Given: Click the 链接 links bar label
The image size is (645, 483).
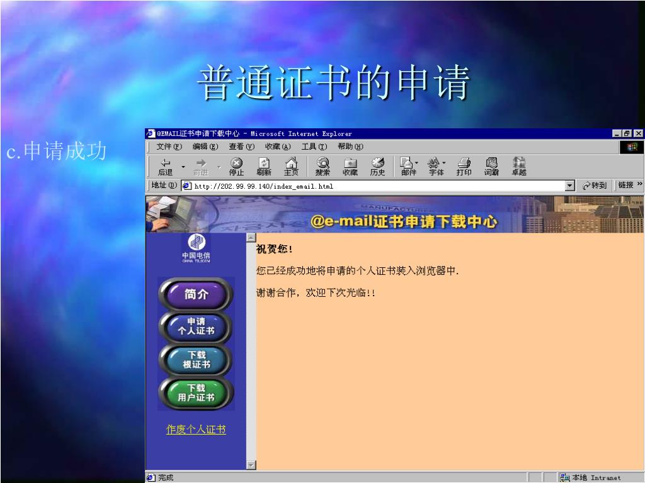Looking at the screenshot, I should 625,186.
